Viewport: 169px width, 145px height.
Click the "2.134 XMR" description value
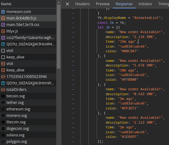(x=143, y=37)
